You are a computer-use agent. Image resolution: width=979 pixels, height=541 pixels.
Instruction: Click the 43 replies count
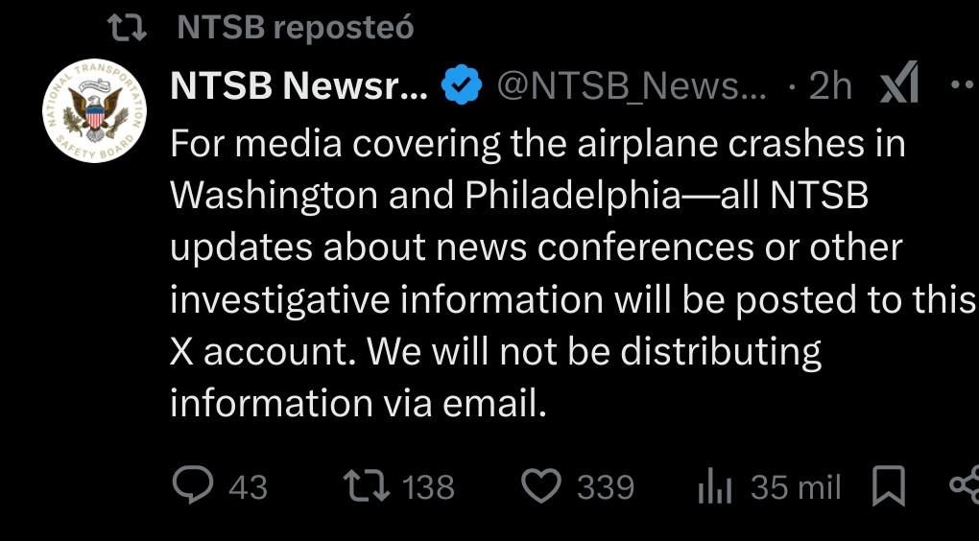(x=248, y=487)
